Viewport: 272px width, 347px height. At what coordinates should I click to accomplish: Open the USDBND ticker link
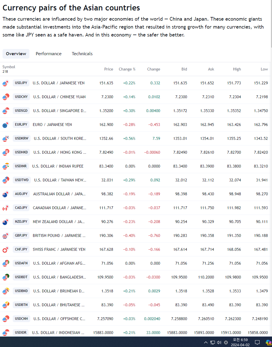(x=21, y=291)
